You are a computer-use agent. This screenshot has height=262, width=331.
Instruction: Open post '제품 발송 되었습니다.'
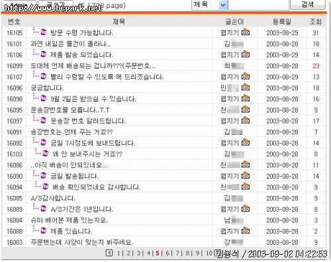point(81,55)
